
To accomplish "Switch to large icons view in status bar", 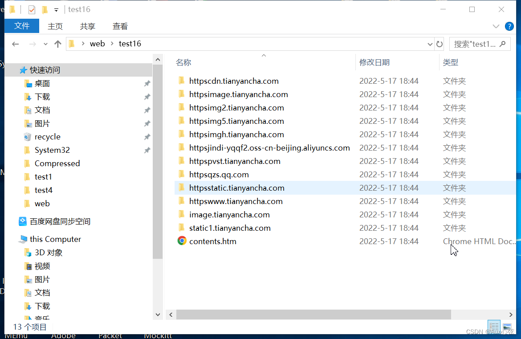I will coord(507,327).
